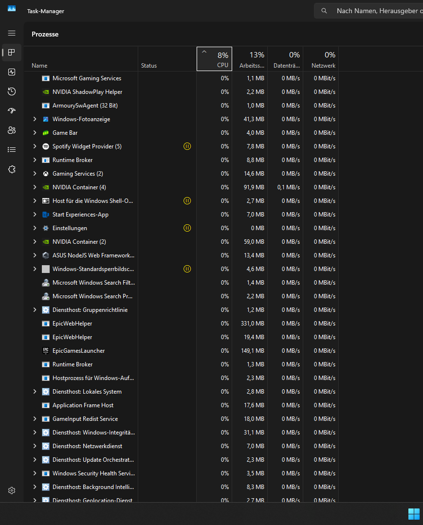The width and height of the screenshot is (423, 525).
Task: Select Diensthost: Windows-Integritä... row
Action: click(181, 433)
